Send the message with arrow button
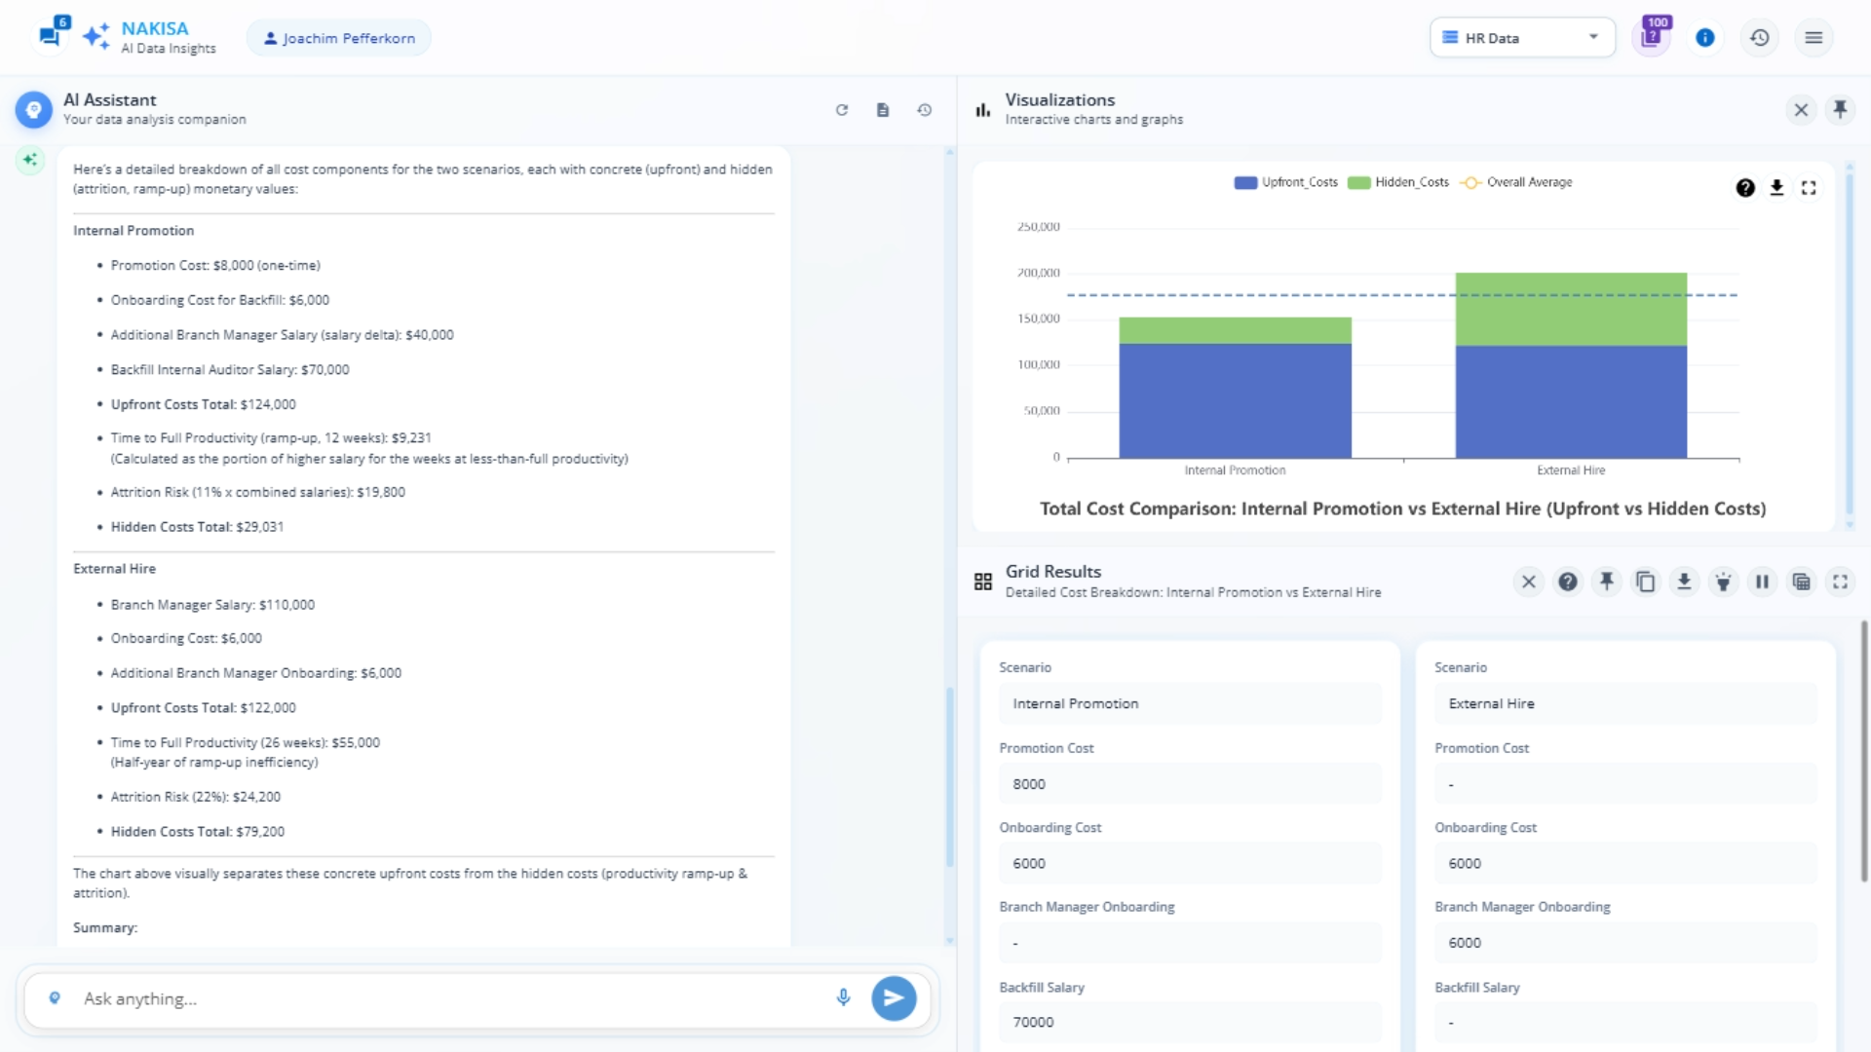Image resolution: width=1871 pixels, height=1052 pixels. (894, 998)
